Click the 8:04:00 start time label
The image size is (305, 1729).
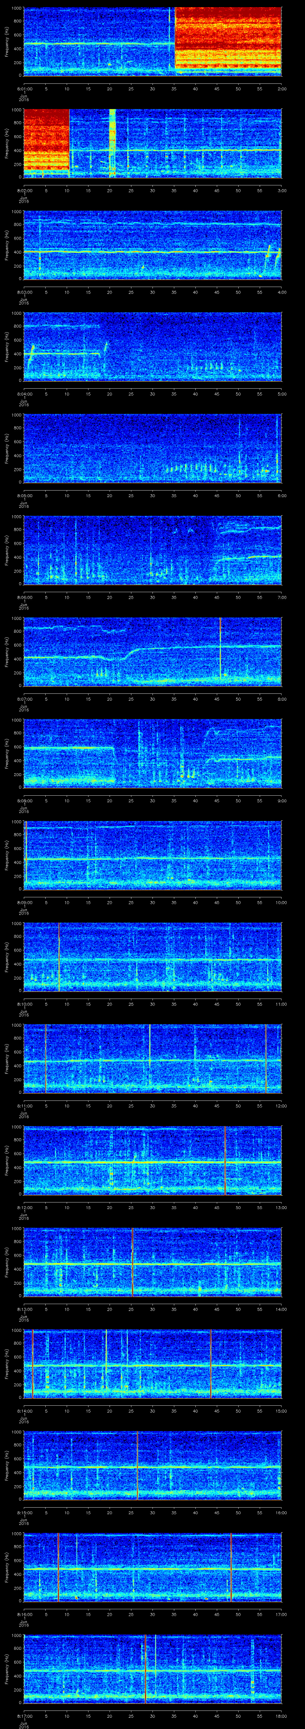pyautogui.click(x=24, y=394)
